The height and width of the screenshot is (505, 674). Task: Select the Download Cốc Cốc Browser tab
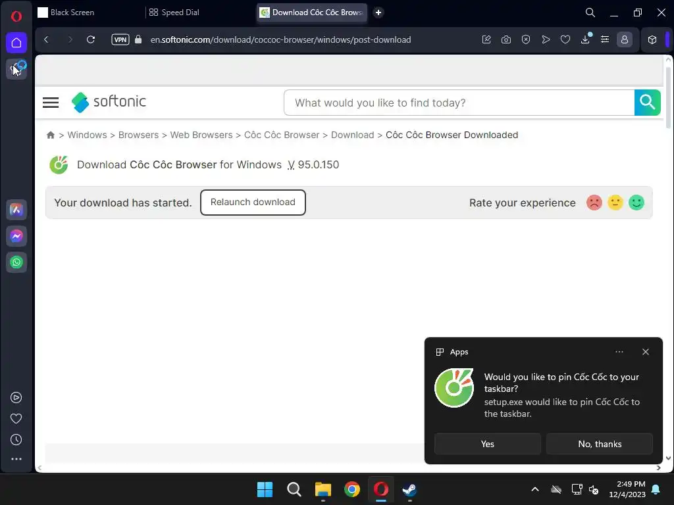pyautogui.click(x=313, y=12)
